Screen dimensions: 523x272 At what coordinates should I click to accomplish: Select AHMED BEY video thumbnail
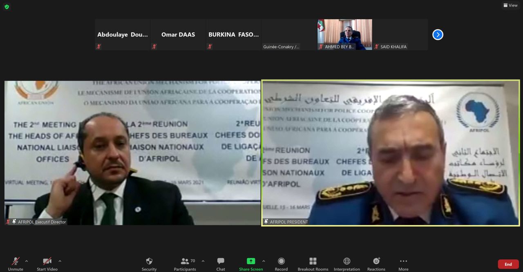[x=345, y=34]
